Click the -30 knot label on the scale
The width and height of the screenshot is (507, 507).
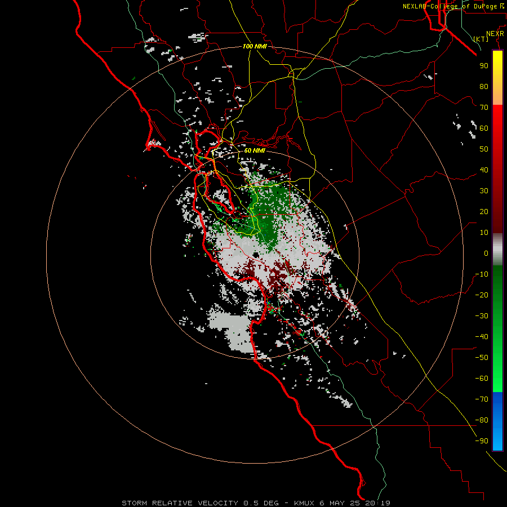pyautogui.click(x=482, y=316)
